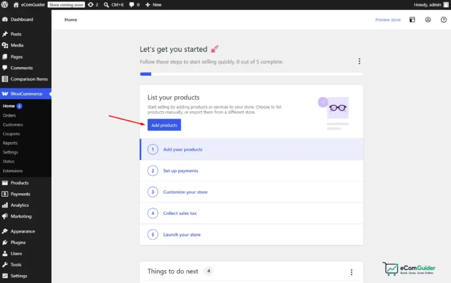Click the Appearance brush icon
This screenshot has width=451, height=283.
click(5, 231)
